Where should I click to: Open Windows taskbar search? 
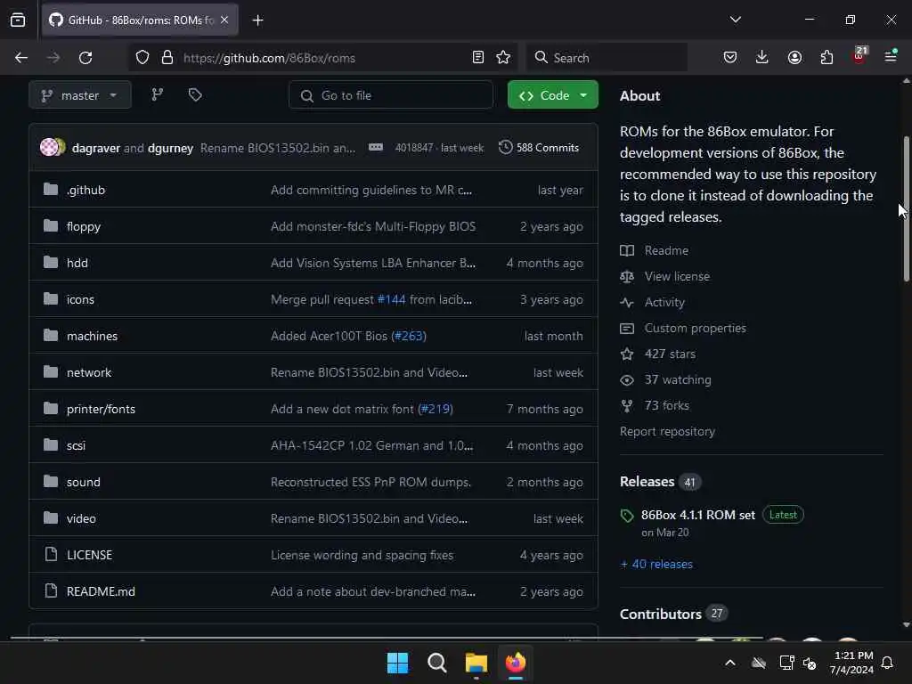pos(436,663)
